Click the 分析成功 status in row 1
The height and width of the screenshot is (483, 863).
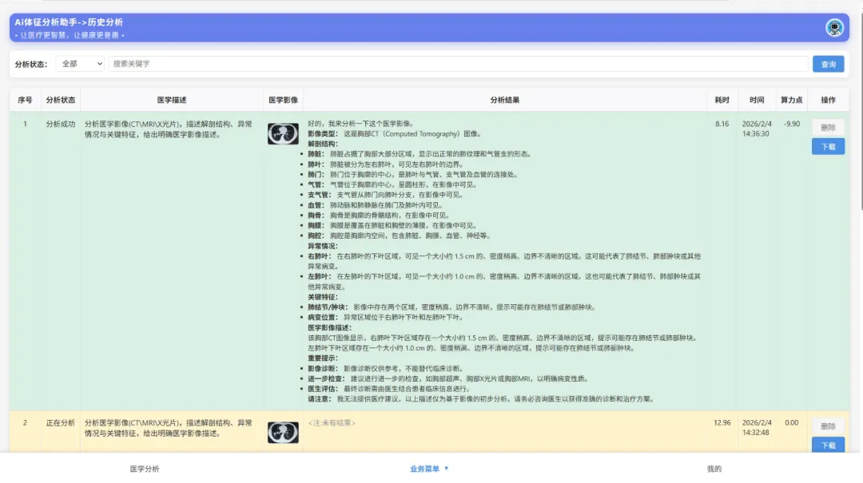[x=61, y=125]
